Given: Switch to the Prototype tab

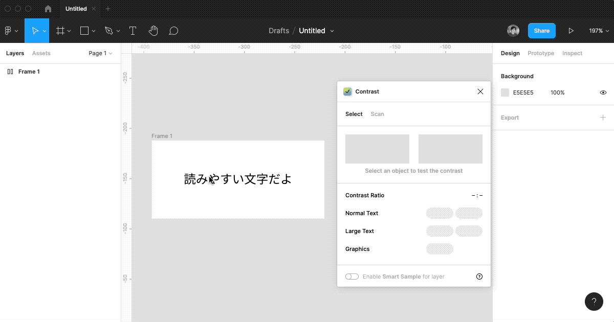Looking at the screenshot, I should [x=541, y=53].
